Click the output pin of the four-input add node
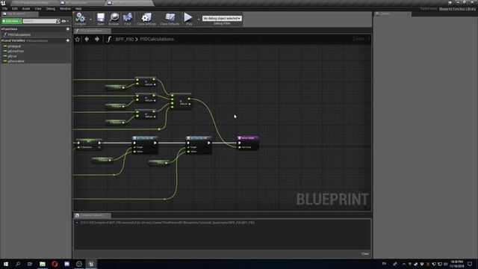 [189, 99]
